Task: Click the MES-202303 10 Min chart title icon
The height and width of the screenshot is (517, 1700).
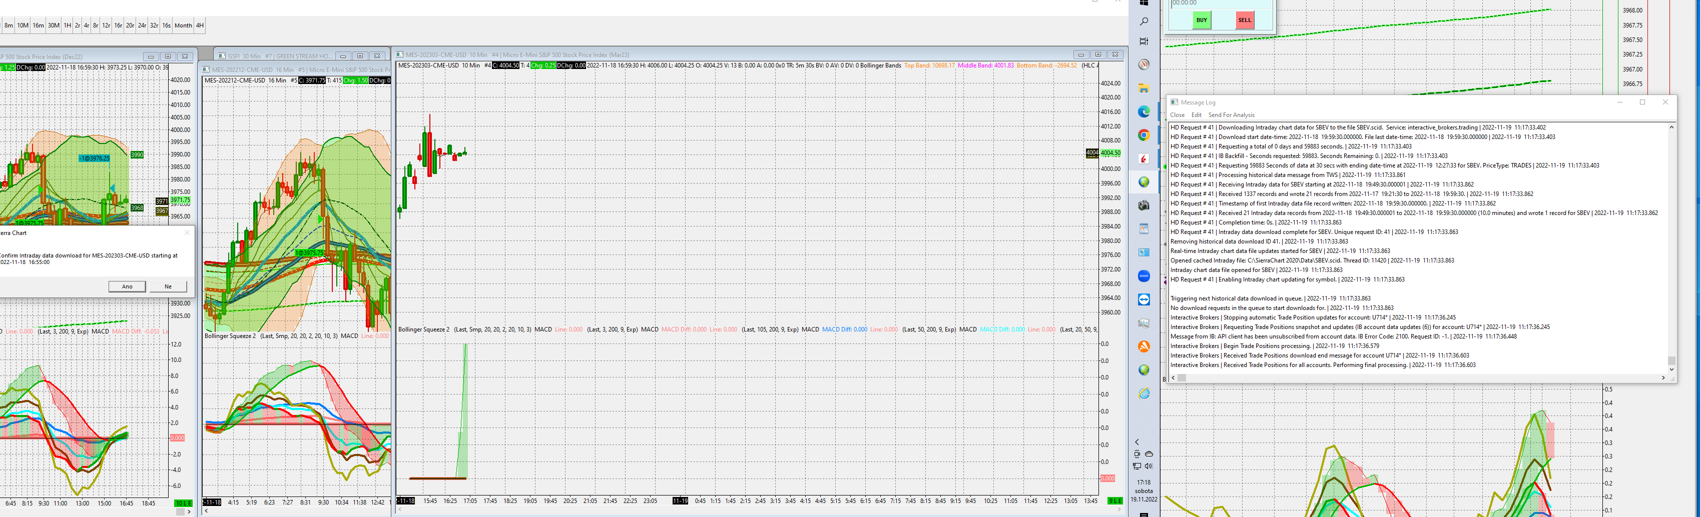Action: click(x=400, y=54)
